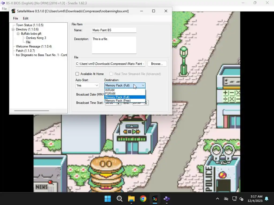
Task: Open the File menu in SatellaWave
Action: (15, 18)
